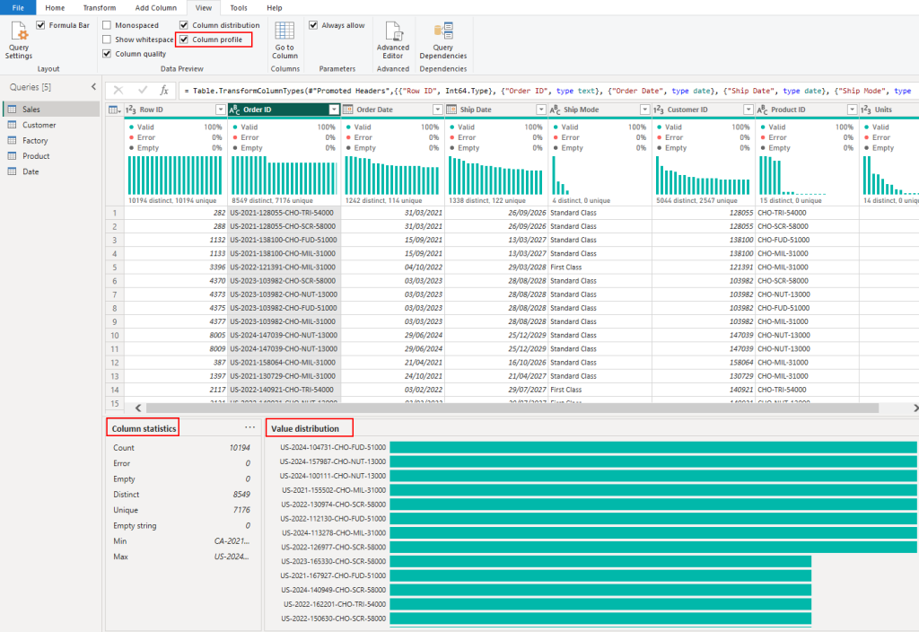Click the Row ID column data type icon
Viewport: 919px width, 632px height.
131,110
